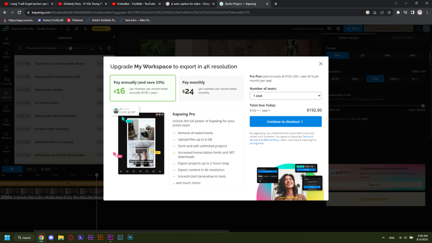This screenshot has height=243, width=432.
Task: Open the Refund Policy link
Action: coord(271,140)
